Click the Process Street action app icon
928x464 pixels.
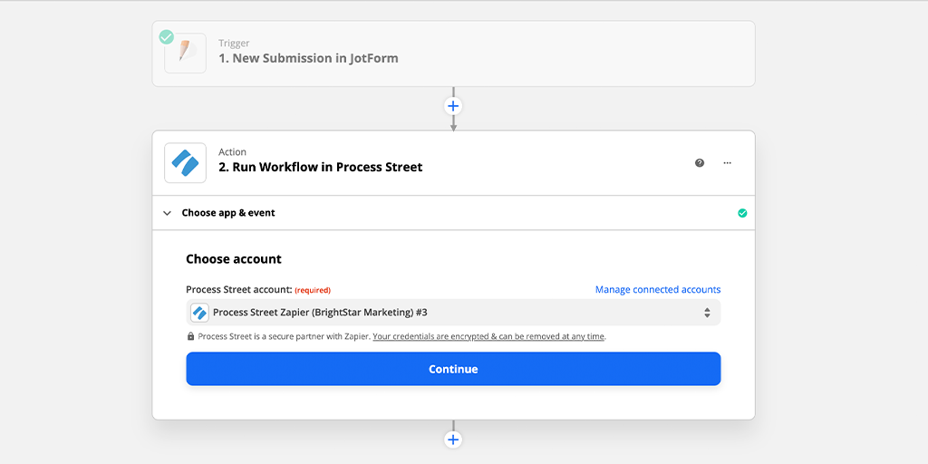[x=185, y=163]
